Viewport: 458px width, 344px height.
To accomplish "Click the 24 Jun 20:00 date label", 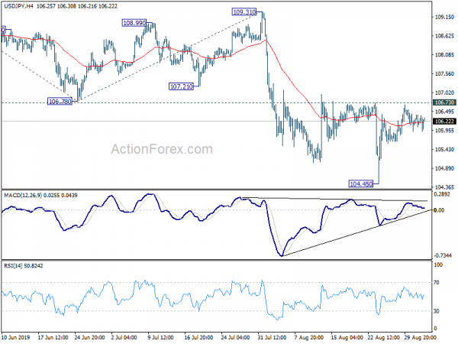I will click(x=89, y=337).
